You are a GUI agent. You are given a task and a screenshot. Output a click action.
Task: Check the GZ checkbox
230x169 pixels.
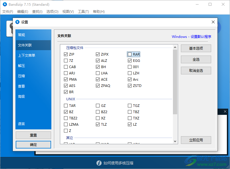pos(98,105)
